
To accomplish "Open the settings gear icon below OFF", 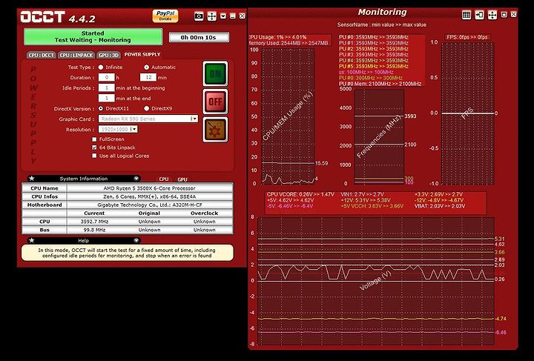I will pyautogui.click(x=215, y=130).
